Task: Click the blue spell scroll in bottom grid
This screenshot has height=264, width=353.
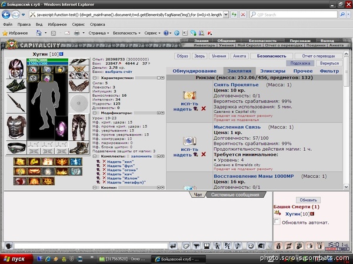Action: 75,162
